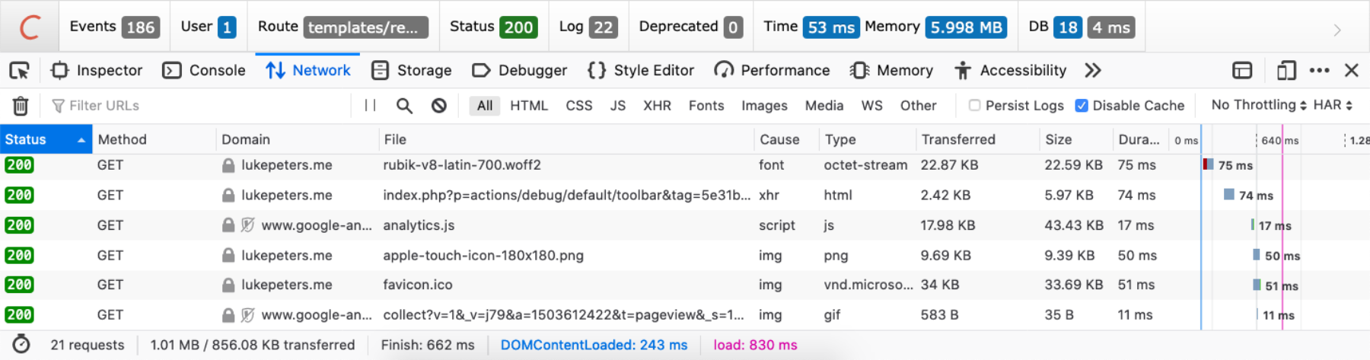Switch to the Console tab
Viewport: 1370px width, 360px height.
(x=204, y=71)
